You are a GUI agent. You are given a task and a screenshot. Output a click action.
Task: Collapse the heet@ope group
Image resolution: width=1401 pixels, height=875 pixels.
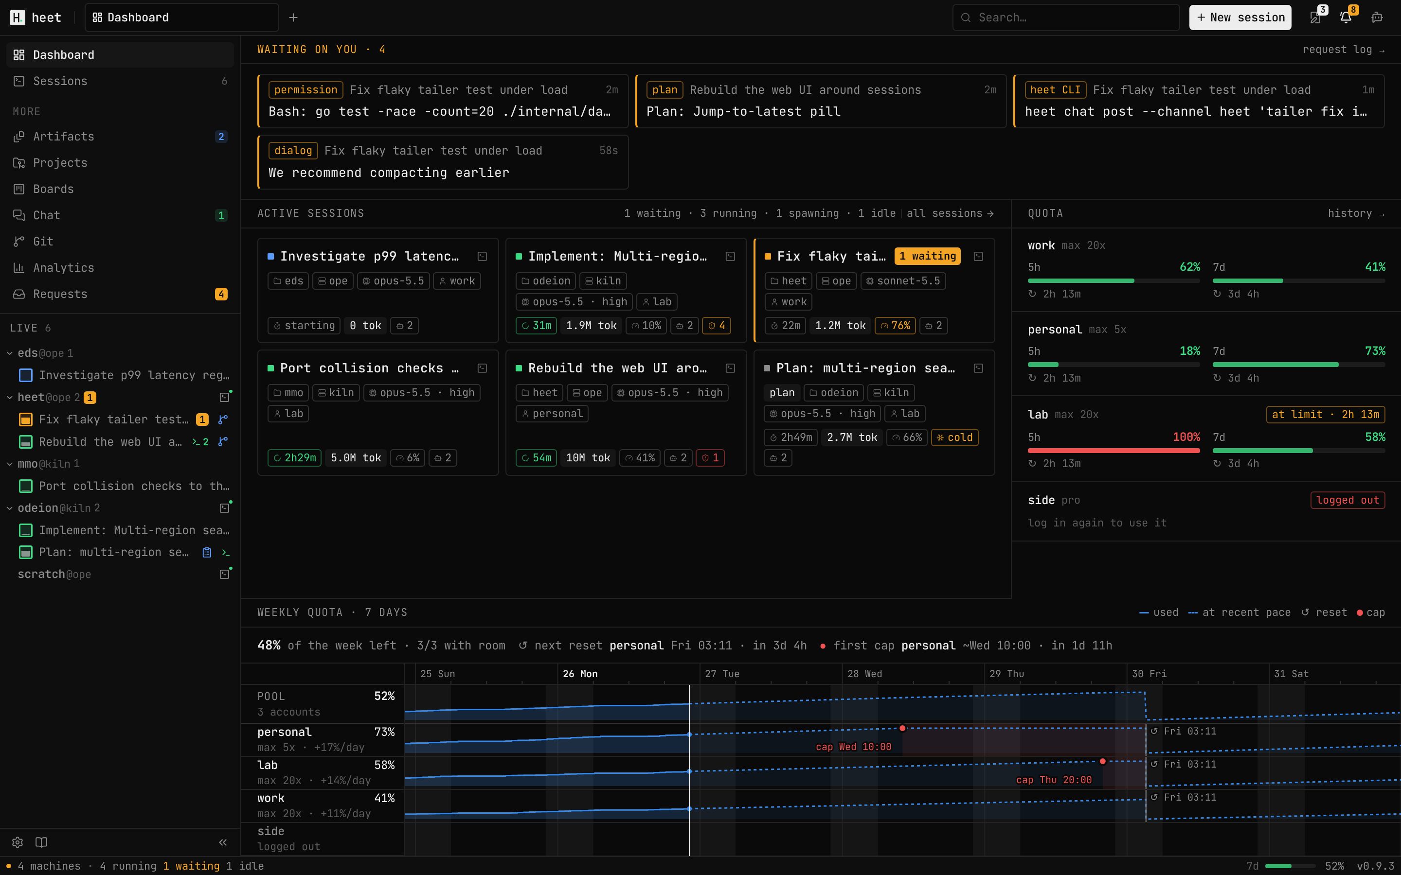[x=9, y=397]
